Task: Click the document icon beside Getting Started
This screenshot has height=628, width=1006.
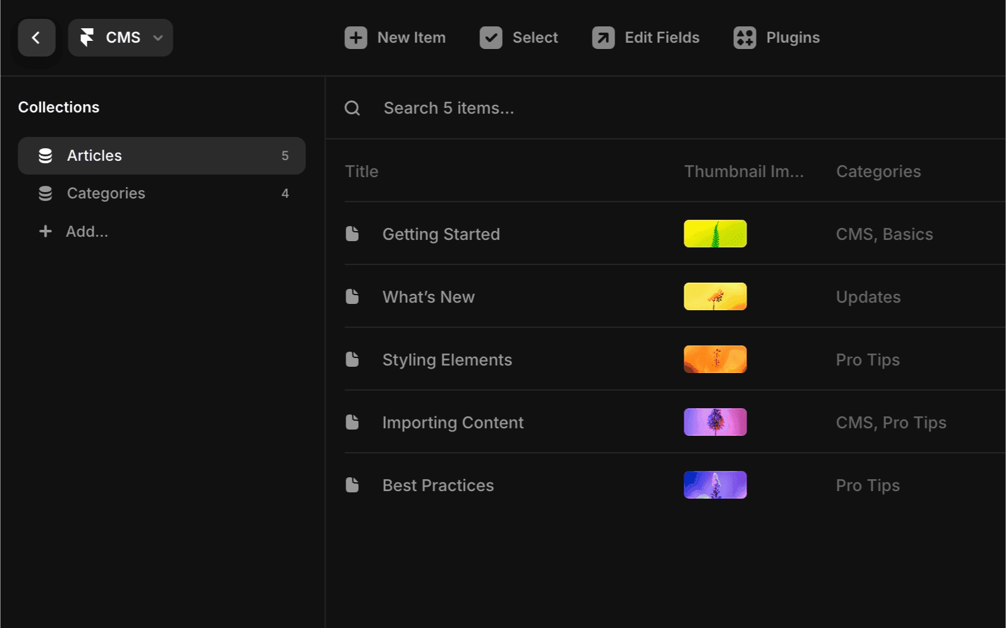Action: [x=352, y=234]
